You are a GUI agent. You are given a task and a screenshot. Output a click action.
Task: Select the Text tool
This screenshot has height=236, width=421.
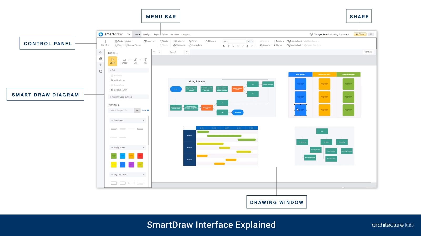(146, 60)
